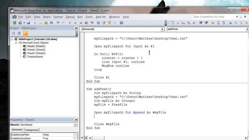Click the Undo arrow icon

pyautogui.click(x=58, y=23)
